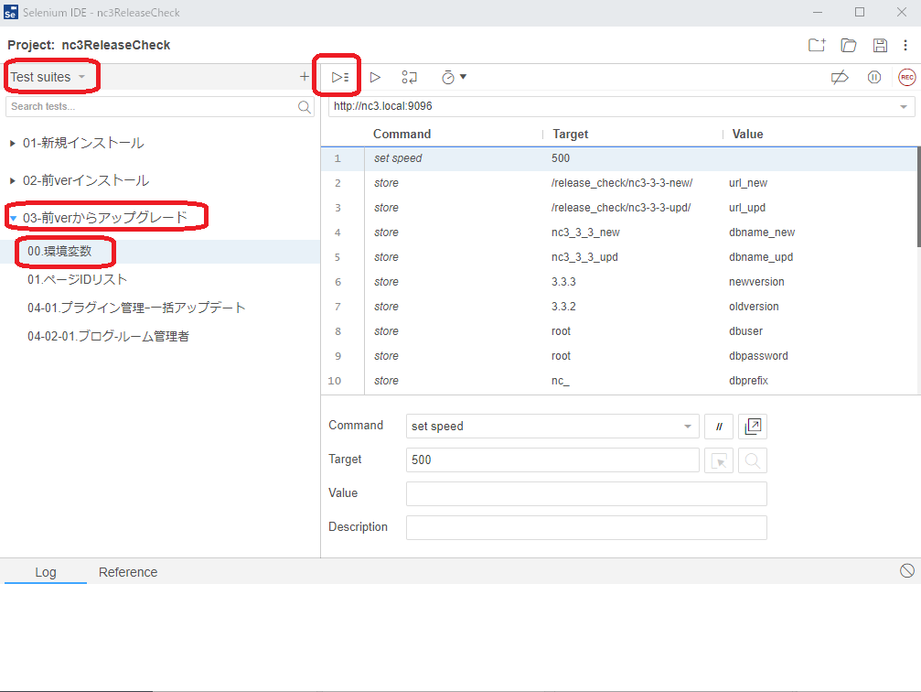Select row 7 storing oldversion
Image resolution: width=921 pixels, height=692 pixels.
619,307
